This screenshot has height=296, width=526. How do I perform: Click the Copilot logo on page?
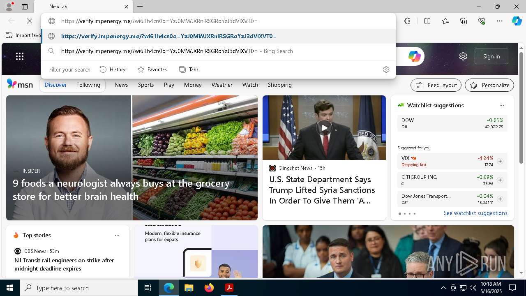414,56
